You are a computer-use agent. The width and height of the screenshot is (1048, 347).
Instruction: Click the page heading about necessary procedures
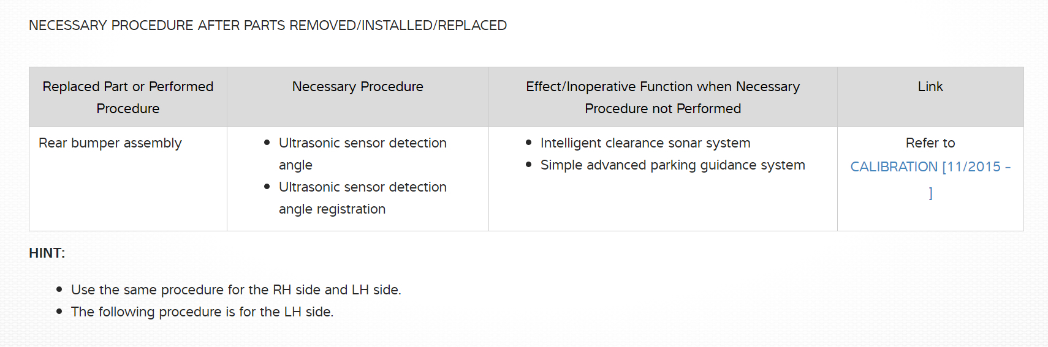[x=268, y=26]
